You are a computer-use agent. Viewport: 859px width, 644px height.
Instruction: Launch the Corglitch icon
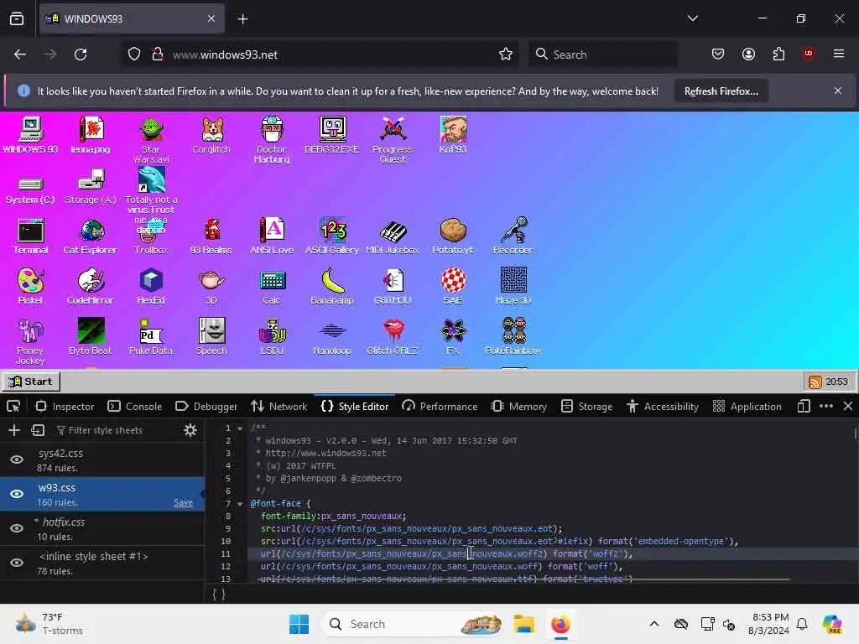pos(211,135)
